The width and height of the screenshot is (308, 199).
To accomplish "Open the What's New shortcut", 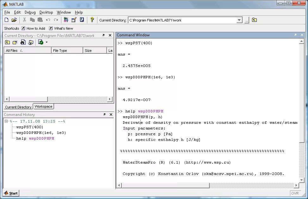I will (61, 28).
